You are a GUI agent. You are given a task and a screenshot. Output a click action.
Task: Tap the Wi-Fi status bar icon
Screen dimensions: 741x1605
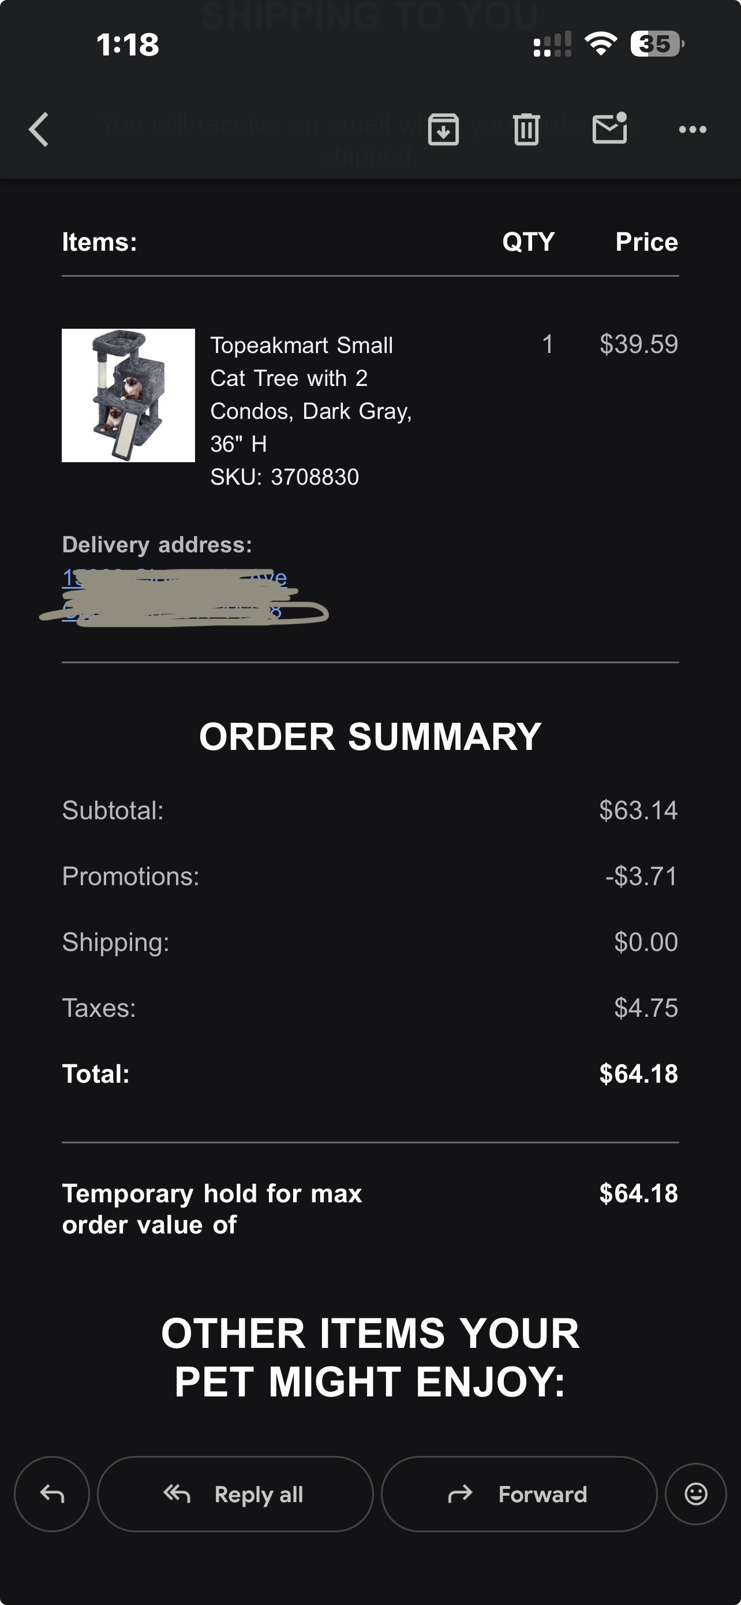[x=600, y=43]
